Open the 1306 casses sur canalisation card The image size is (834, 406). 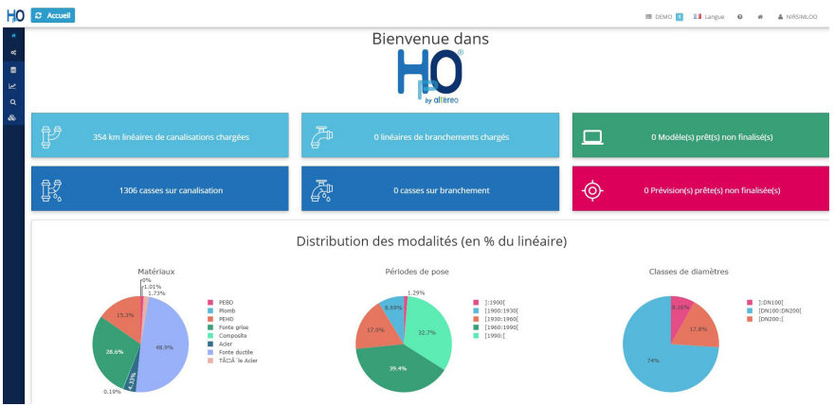[160, 188]
